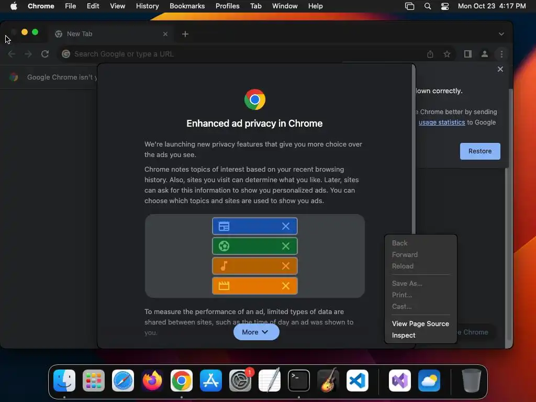The height and width of the screenshot is (402, 536).
Task: Remove the blue news topic chip
Action: tap(286, 226)
